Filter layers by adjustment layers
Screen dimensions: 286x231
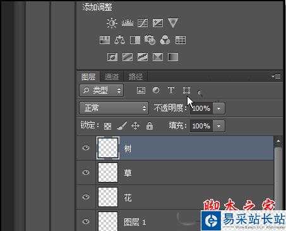click(x=156, y=90)
